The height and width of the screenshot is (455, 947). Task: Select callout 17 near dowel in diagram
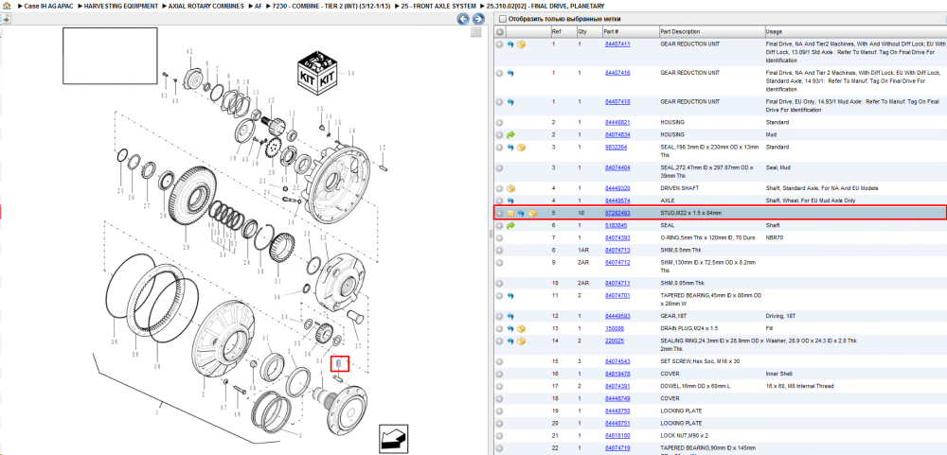(382, 148)
